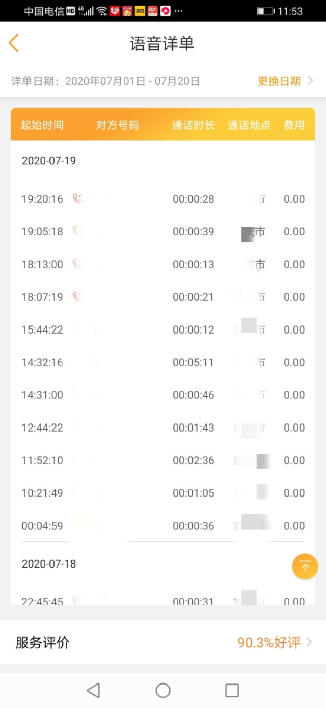Expand the 服务评价 chevron arrow
This screenshot has width=326, height=708.
[310, 642]
